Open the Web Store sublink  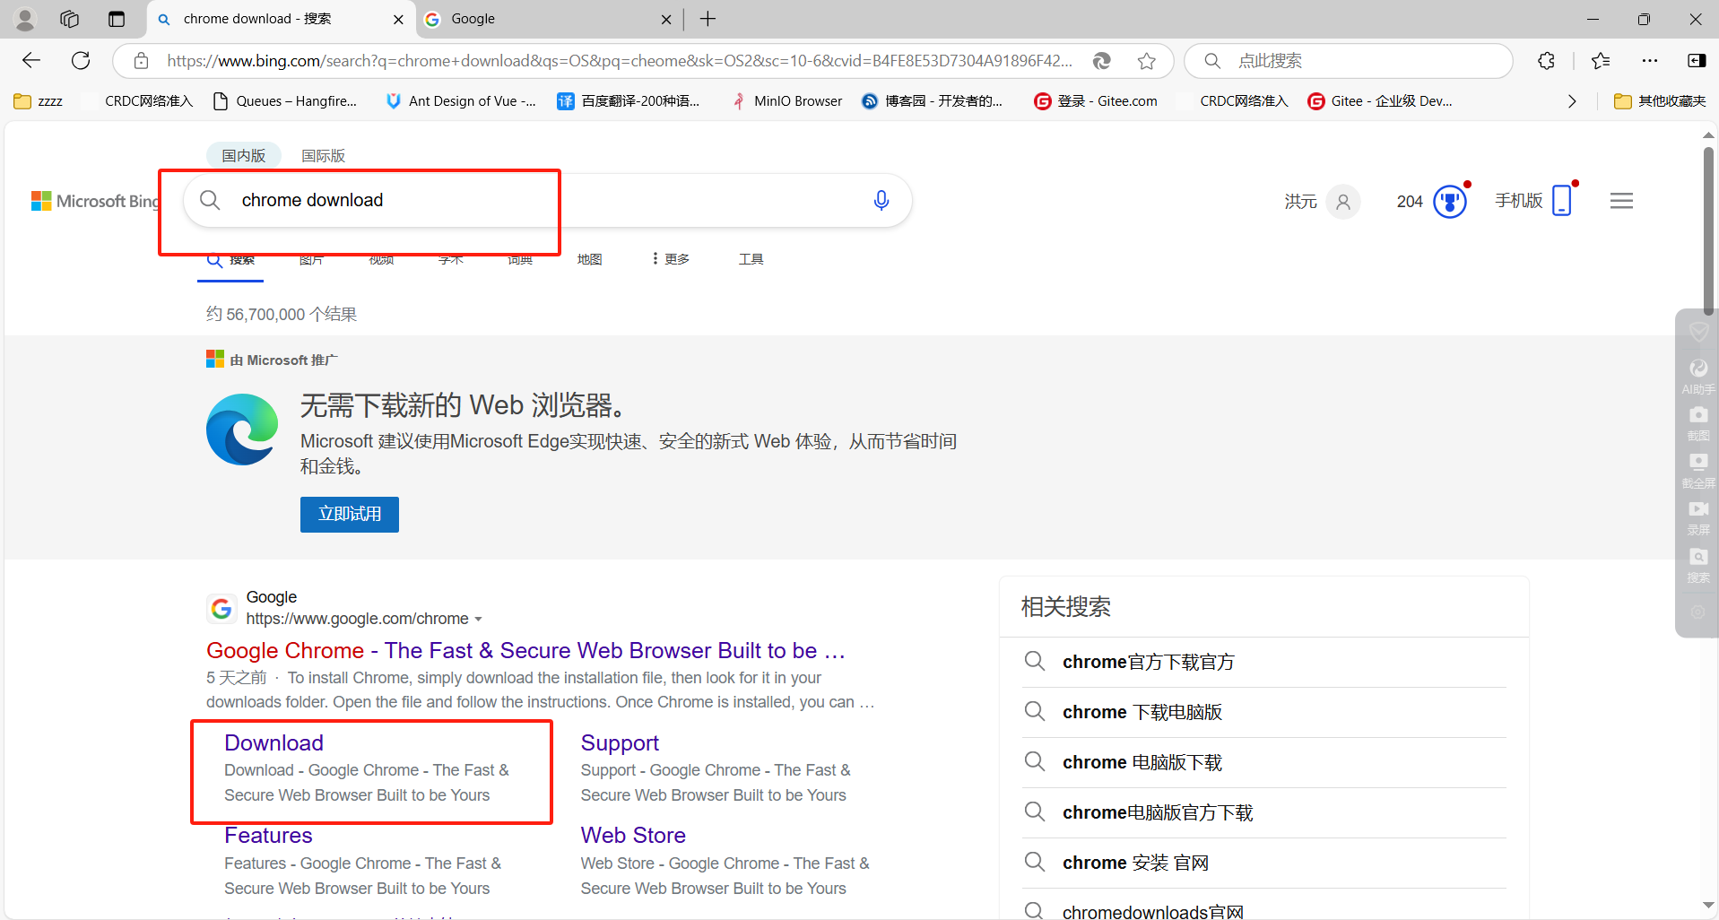[633, 835]
